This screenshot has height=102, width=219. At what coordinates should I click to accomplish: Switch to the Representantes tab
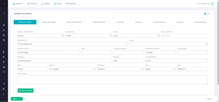pyautogui.click(x=200, y=22)
